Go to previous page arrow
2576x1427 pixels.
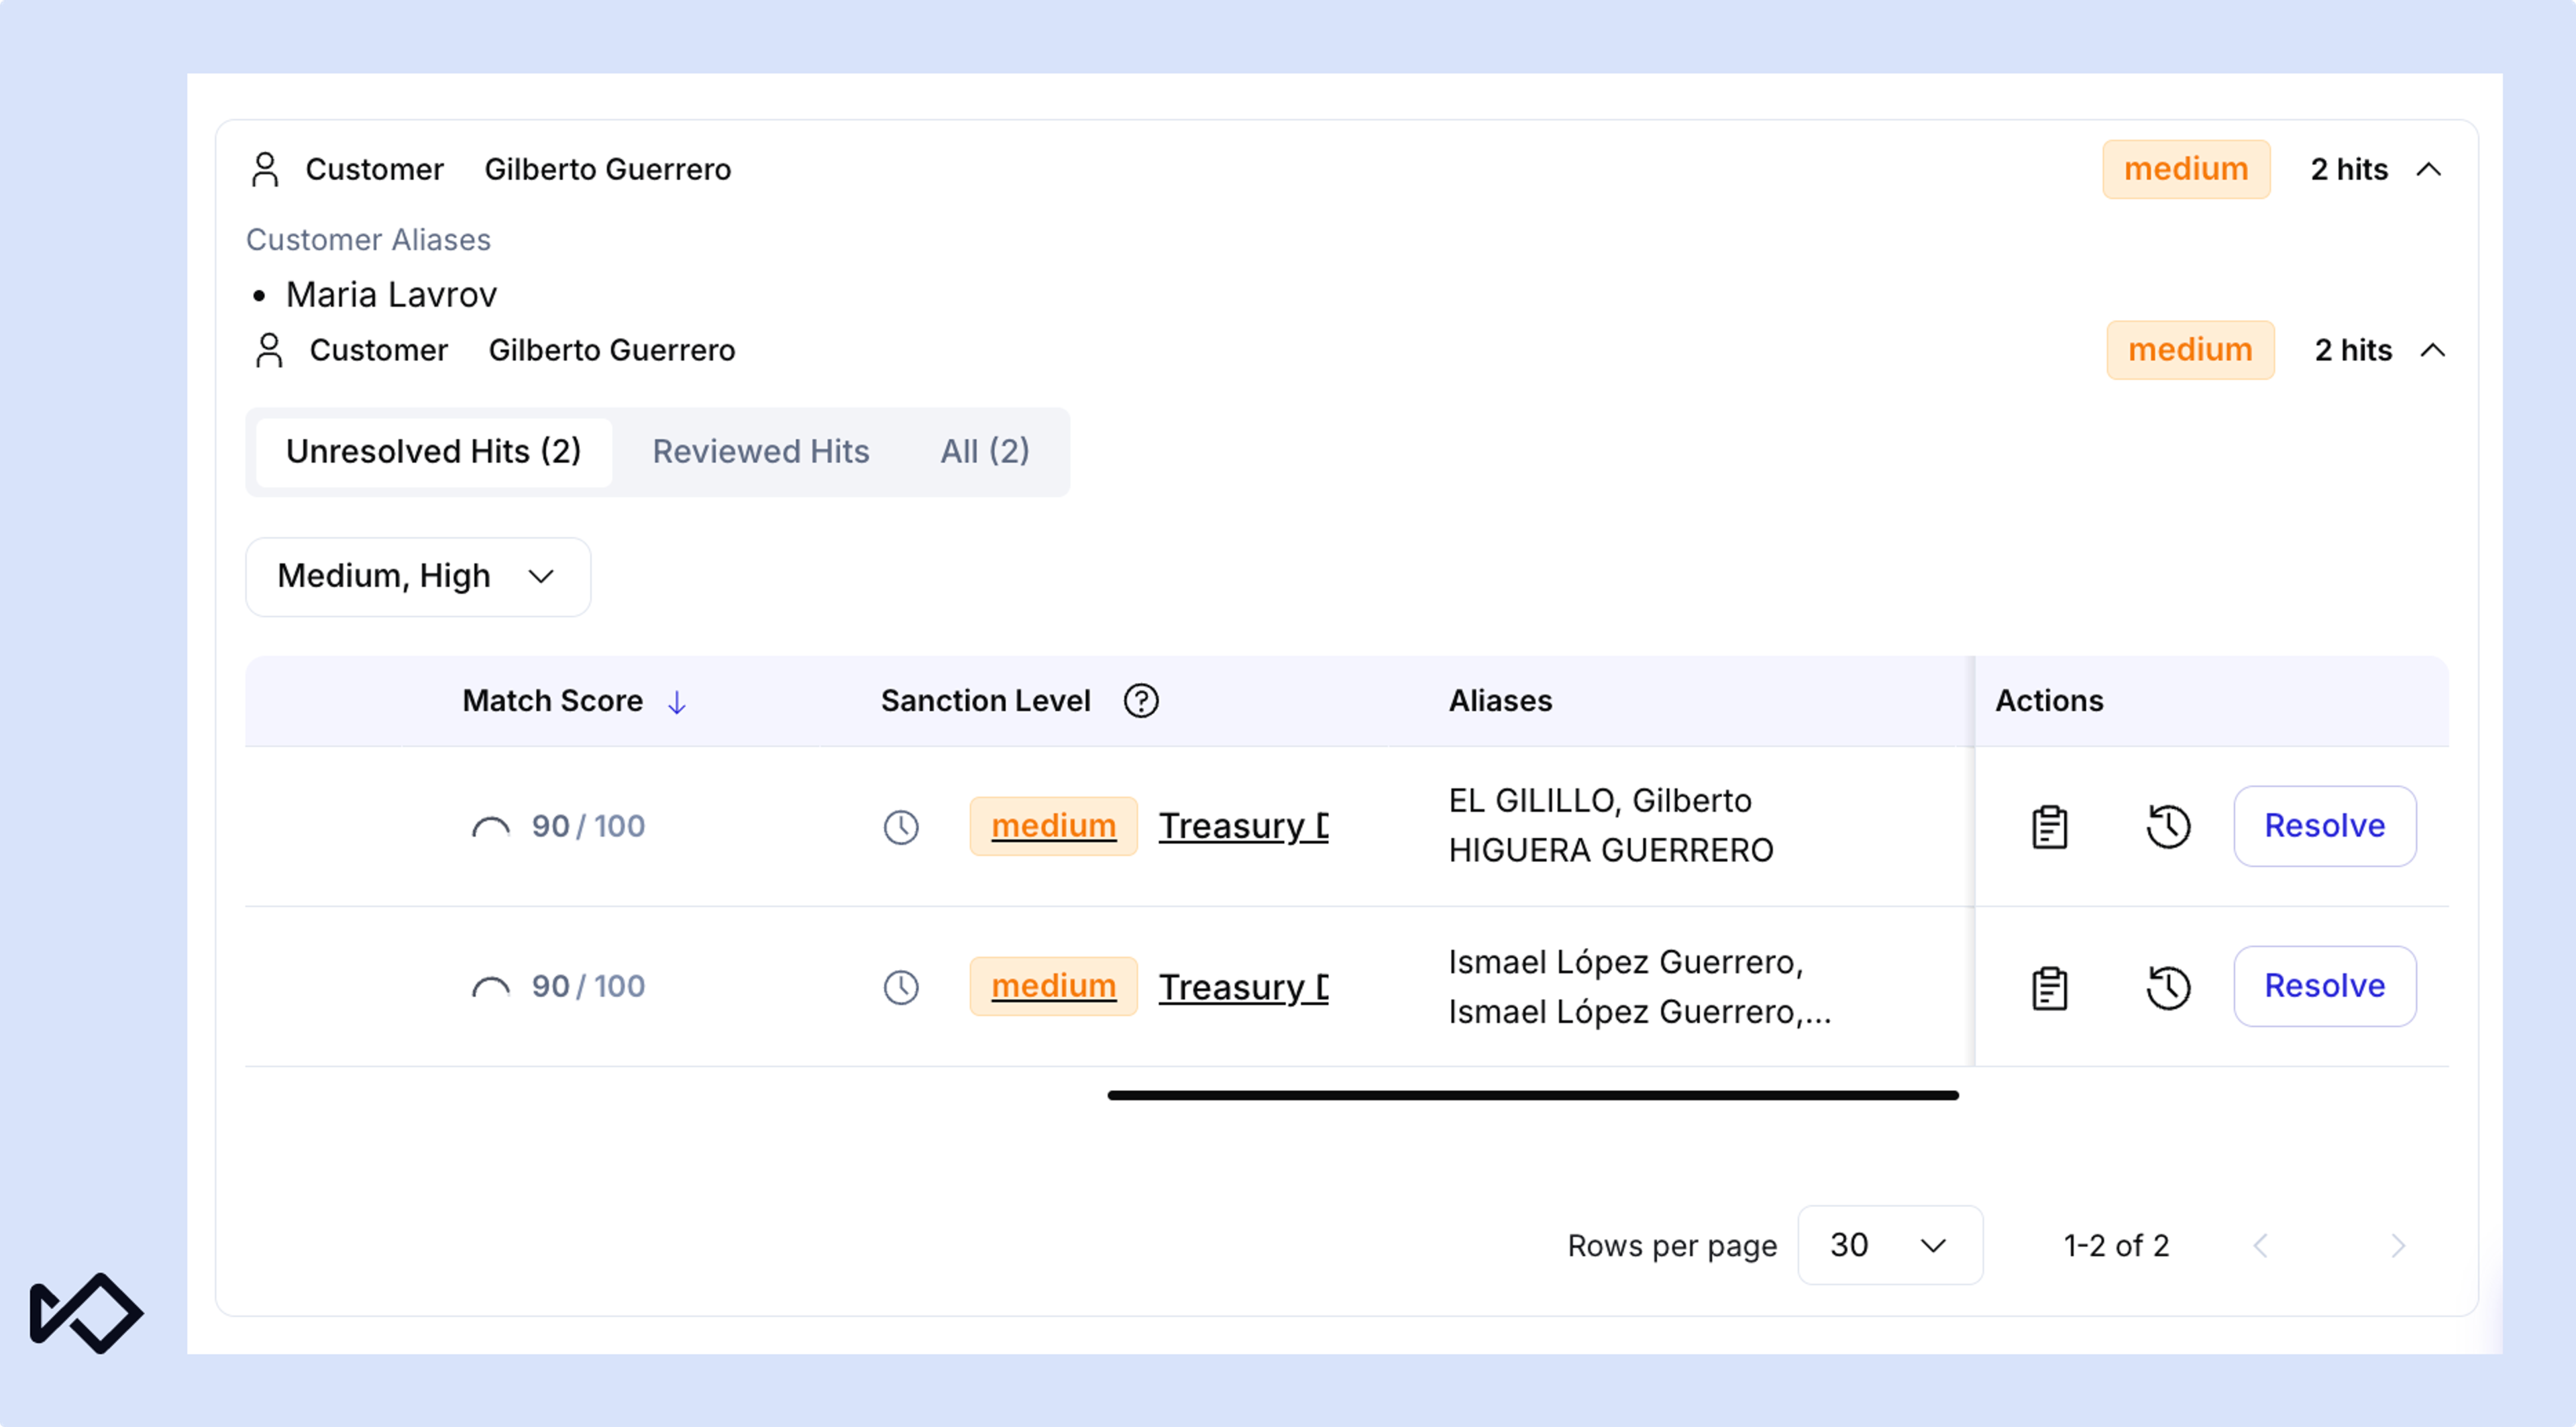tap(2260, 1245)
